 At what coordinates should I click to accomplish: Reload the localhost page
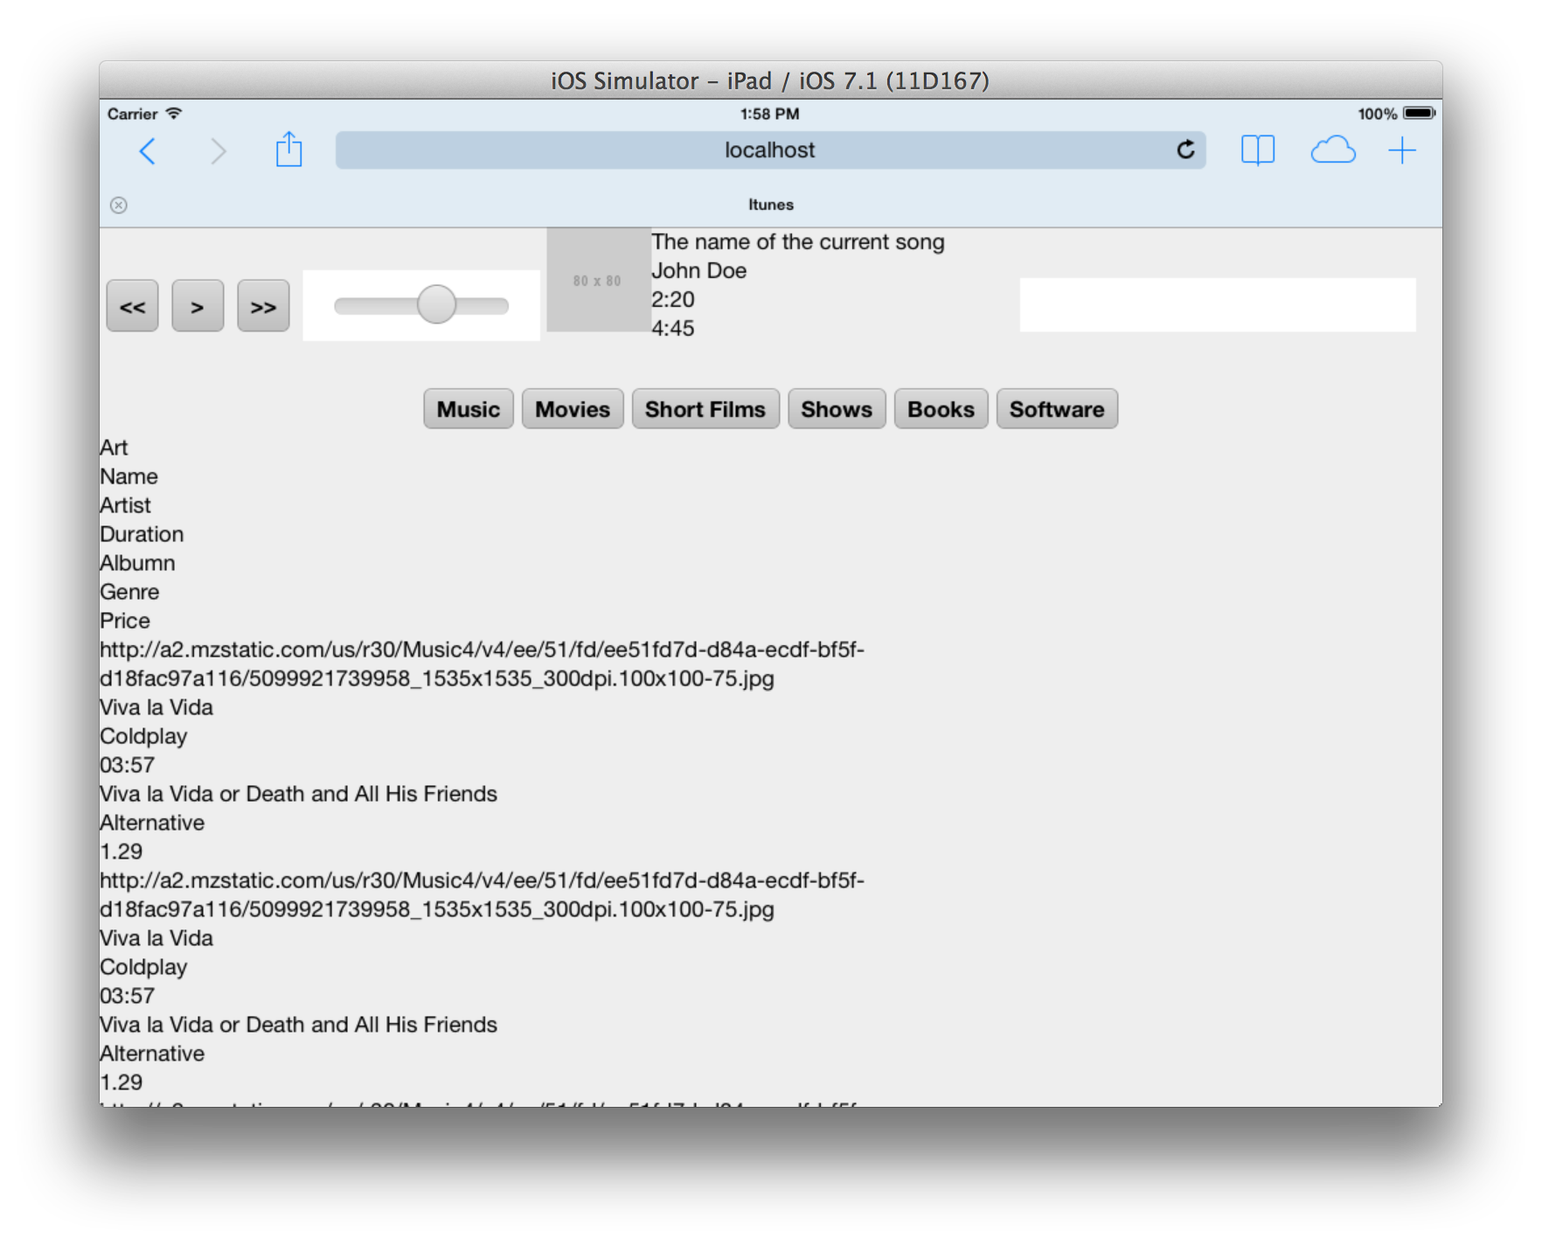click(x=1185, y=150)
